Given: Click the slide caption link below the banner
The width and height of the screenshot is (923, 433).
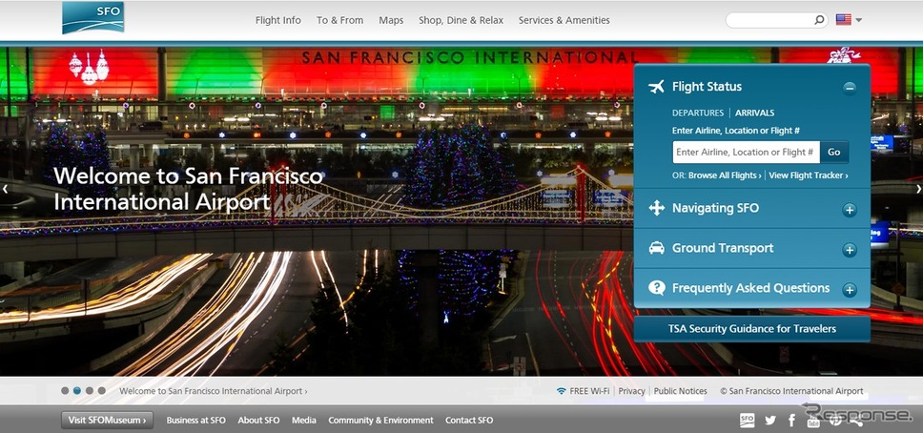Looking at the screenshot, I should click(213, 391).
